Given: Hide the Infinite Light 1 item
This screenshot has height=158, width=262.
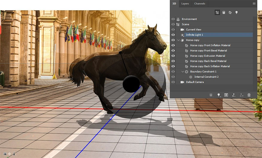Looking at the screenshot, I should click(173, 35).
